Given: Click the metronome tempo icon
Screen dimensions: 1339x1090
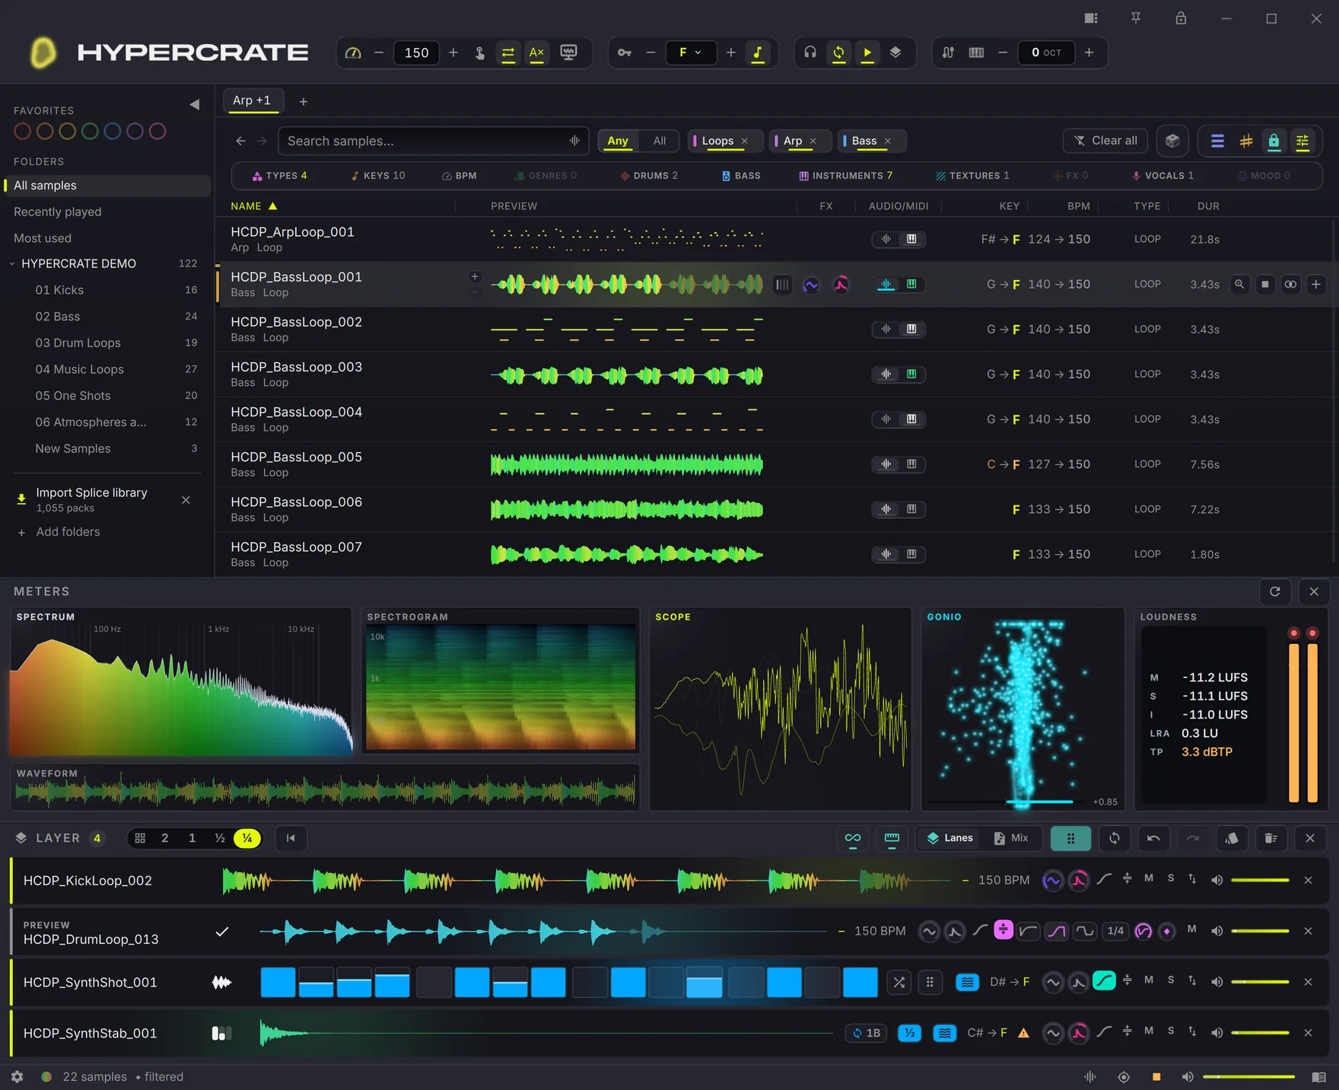Looking at the screenshot, I should point(353,53).
